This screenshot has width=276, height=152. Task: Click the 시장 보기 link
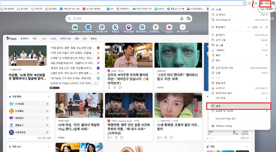[245, 138]
